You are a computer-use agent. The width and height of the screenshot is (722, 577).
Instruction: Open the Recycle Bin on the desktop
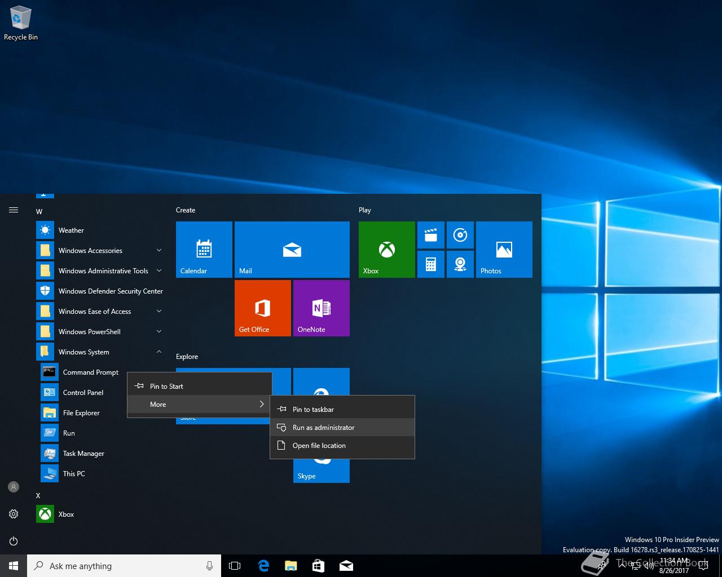(x=21, y=24)
